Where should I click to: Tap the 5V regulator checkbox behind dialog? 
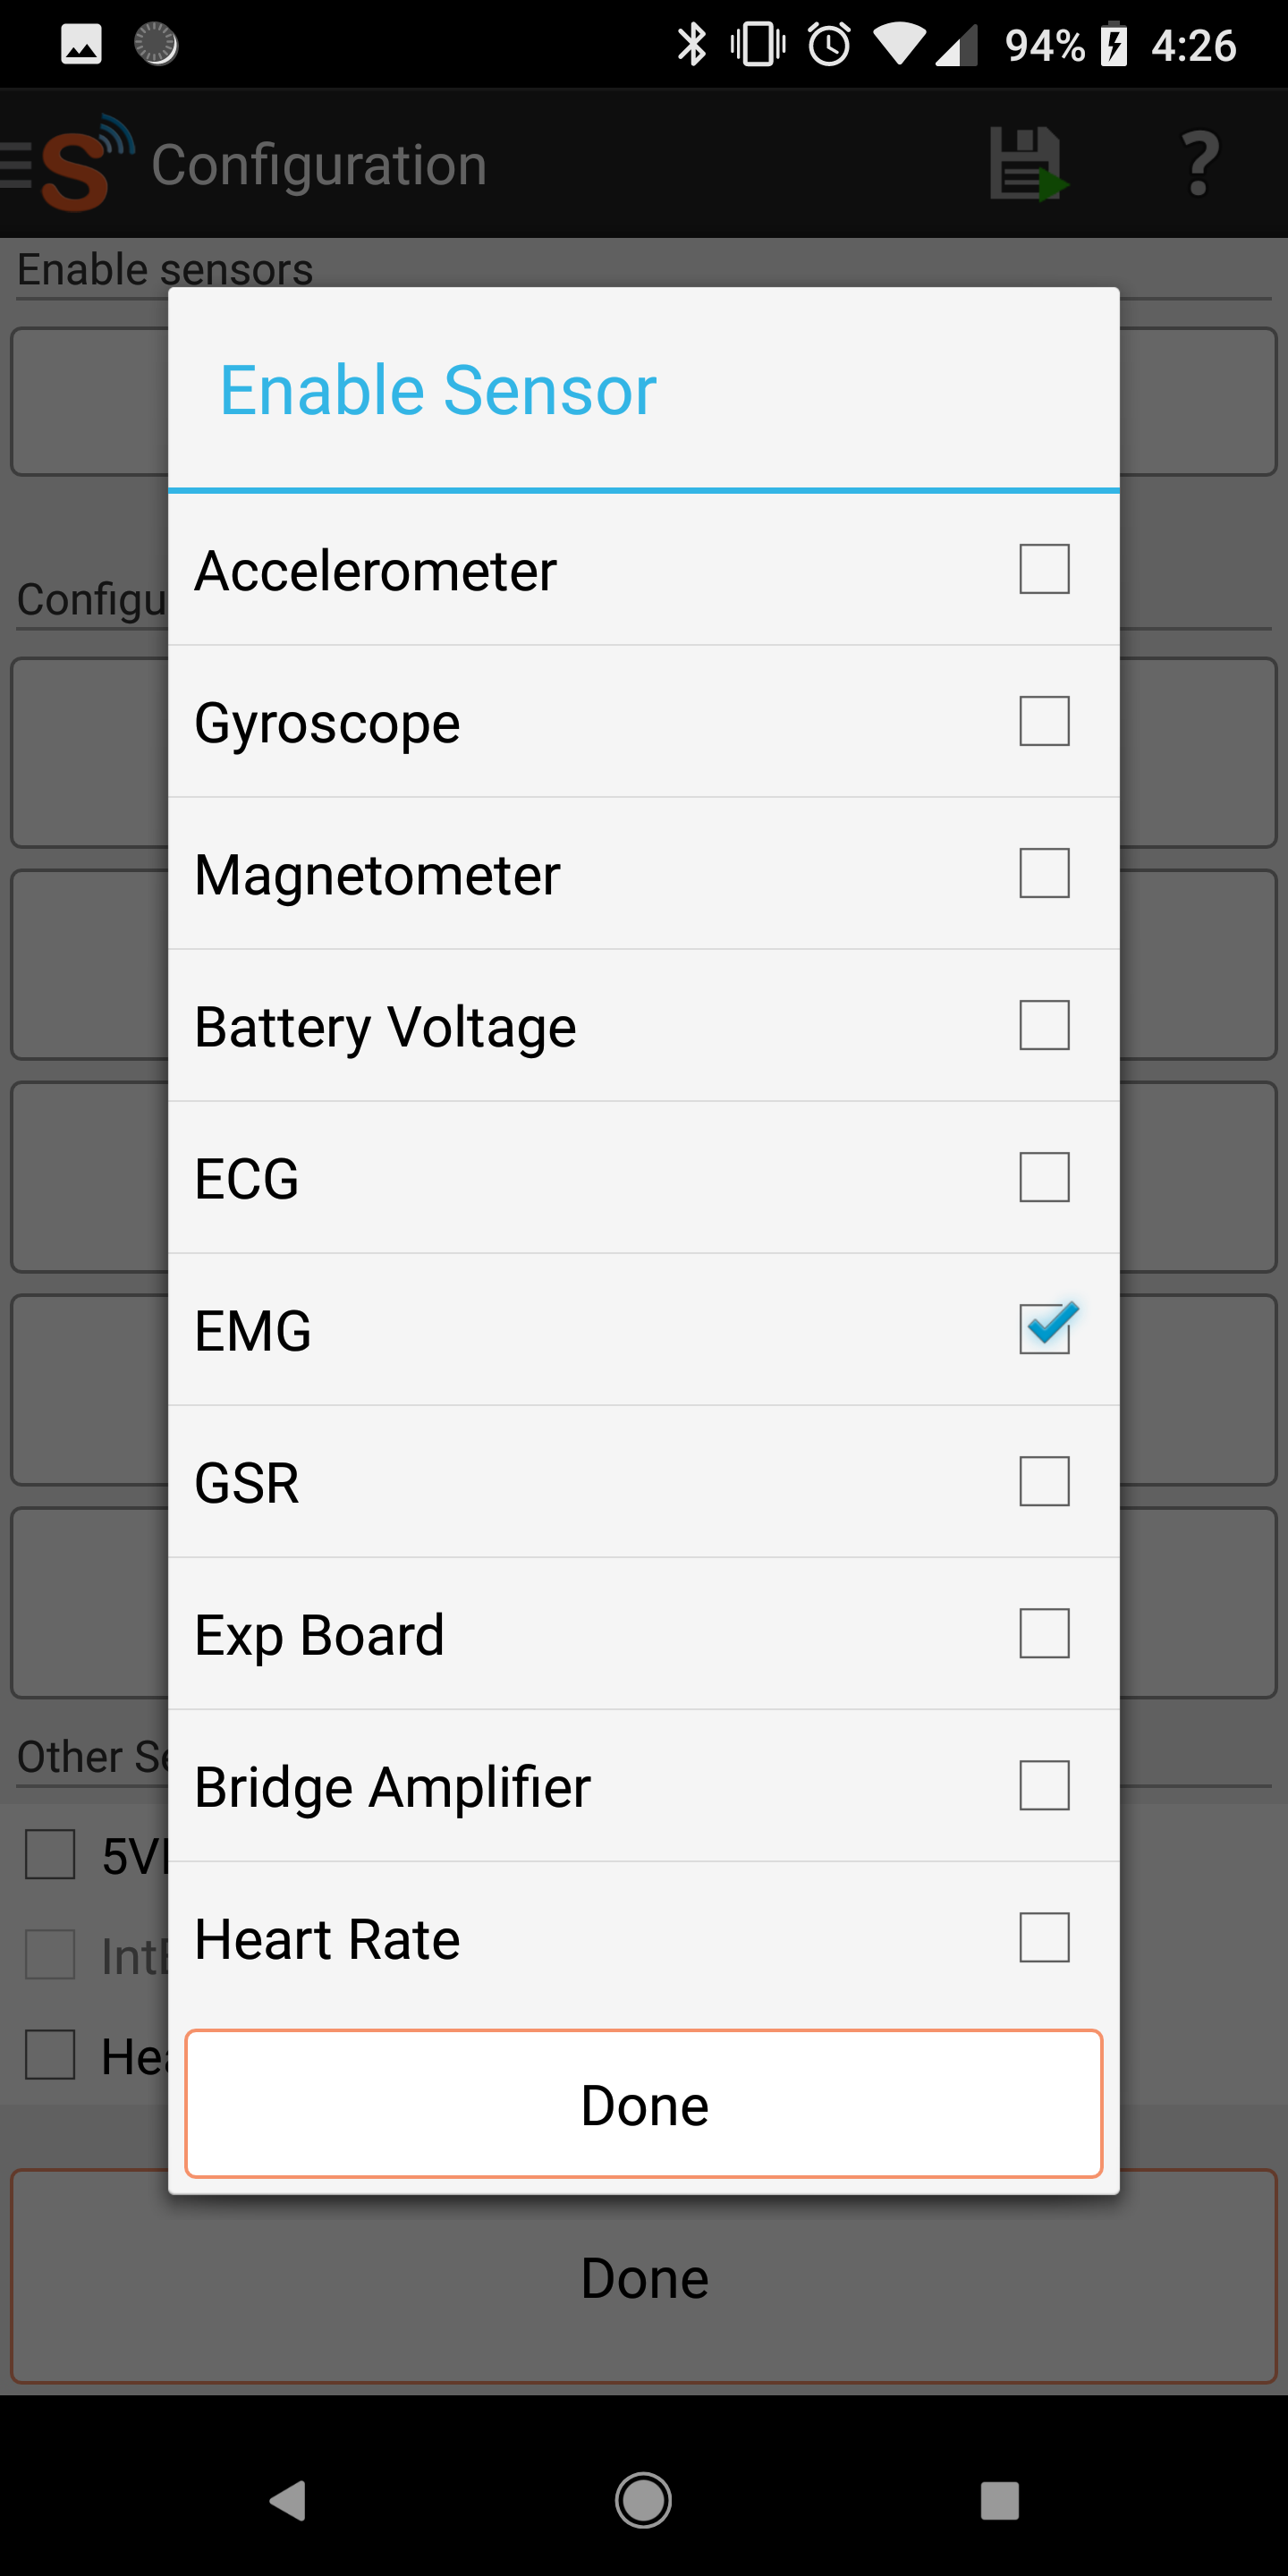tap(50, 1855)
